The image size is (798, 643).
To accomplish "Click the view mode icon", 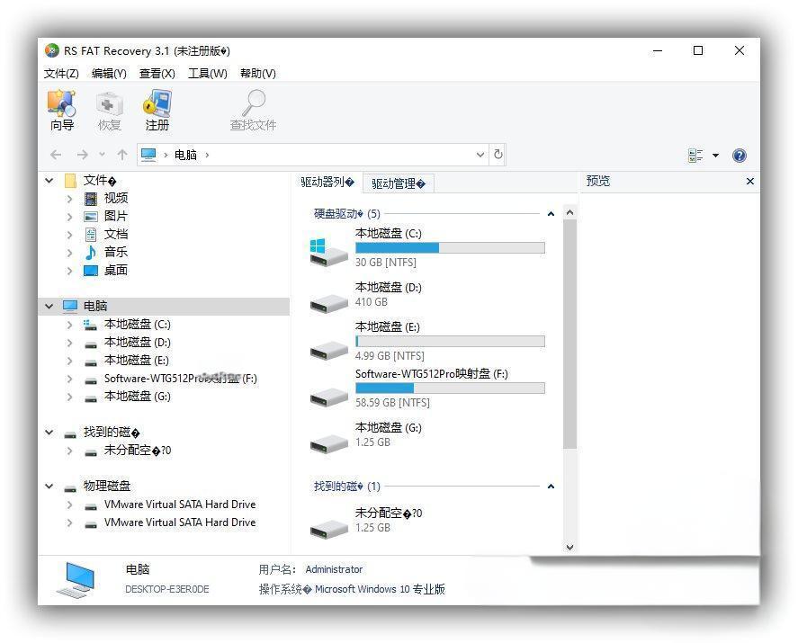I will tap(695, 156).
